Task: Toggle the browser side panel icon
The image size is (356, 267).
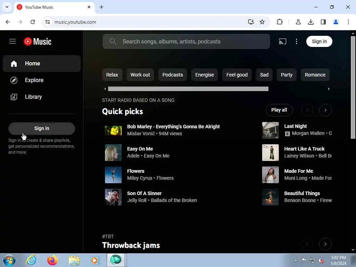Action: (323, 22)
